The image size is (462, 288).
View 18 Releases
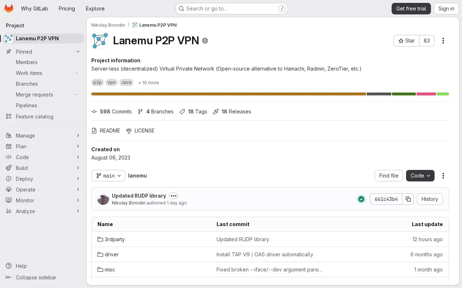pyautogui.click(x=232, y=112)
